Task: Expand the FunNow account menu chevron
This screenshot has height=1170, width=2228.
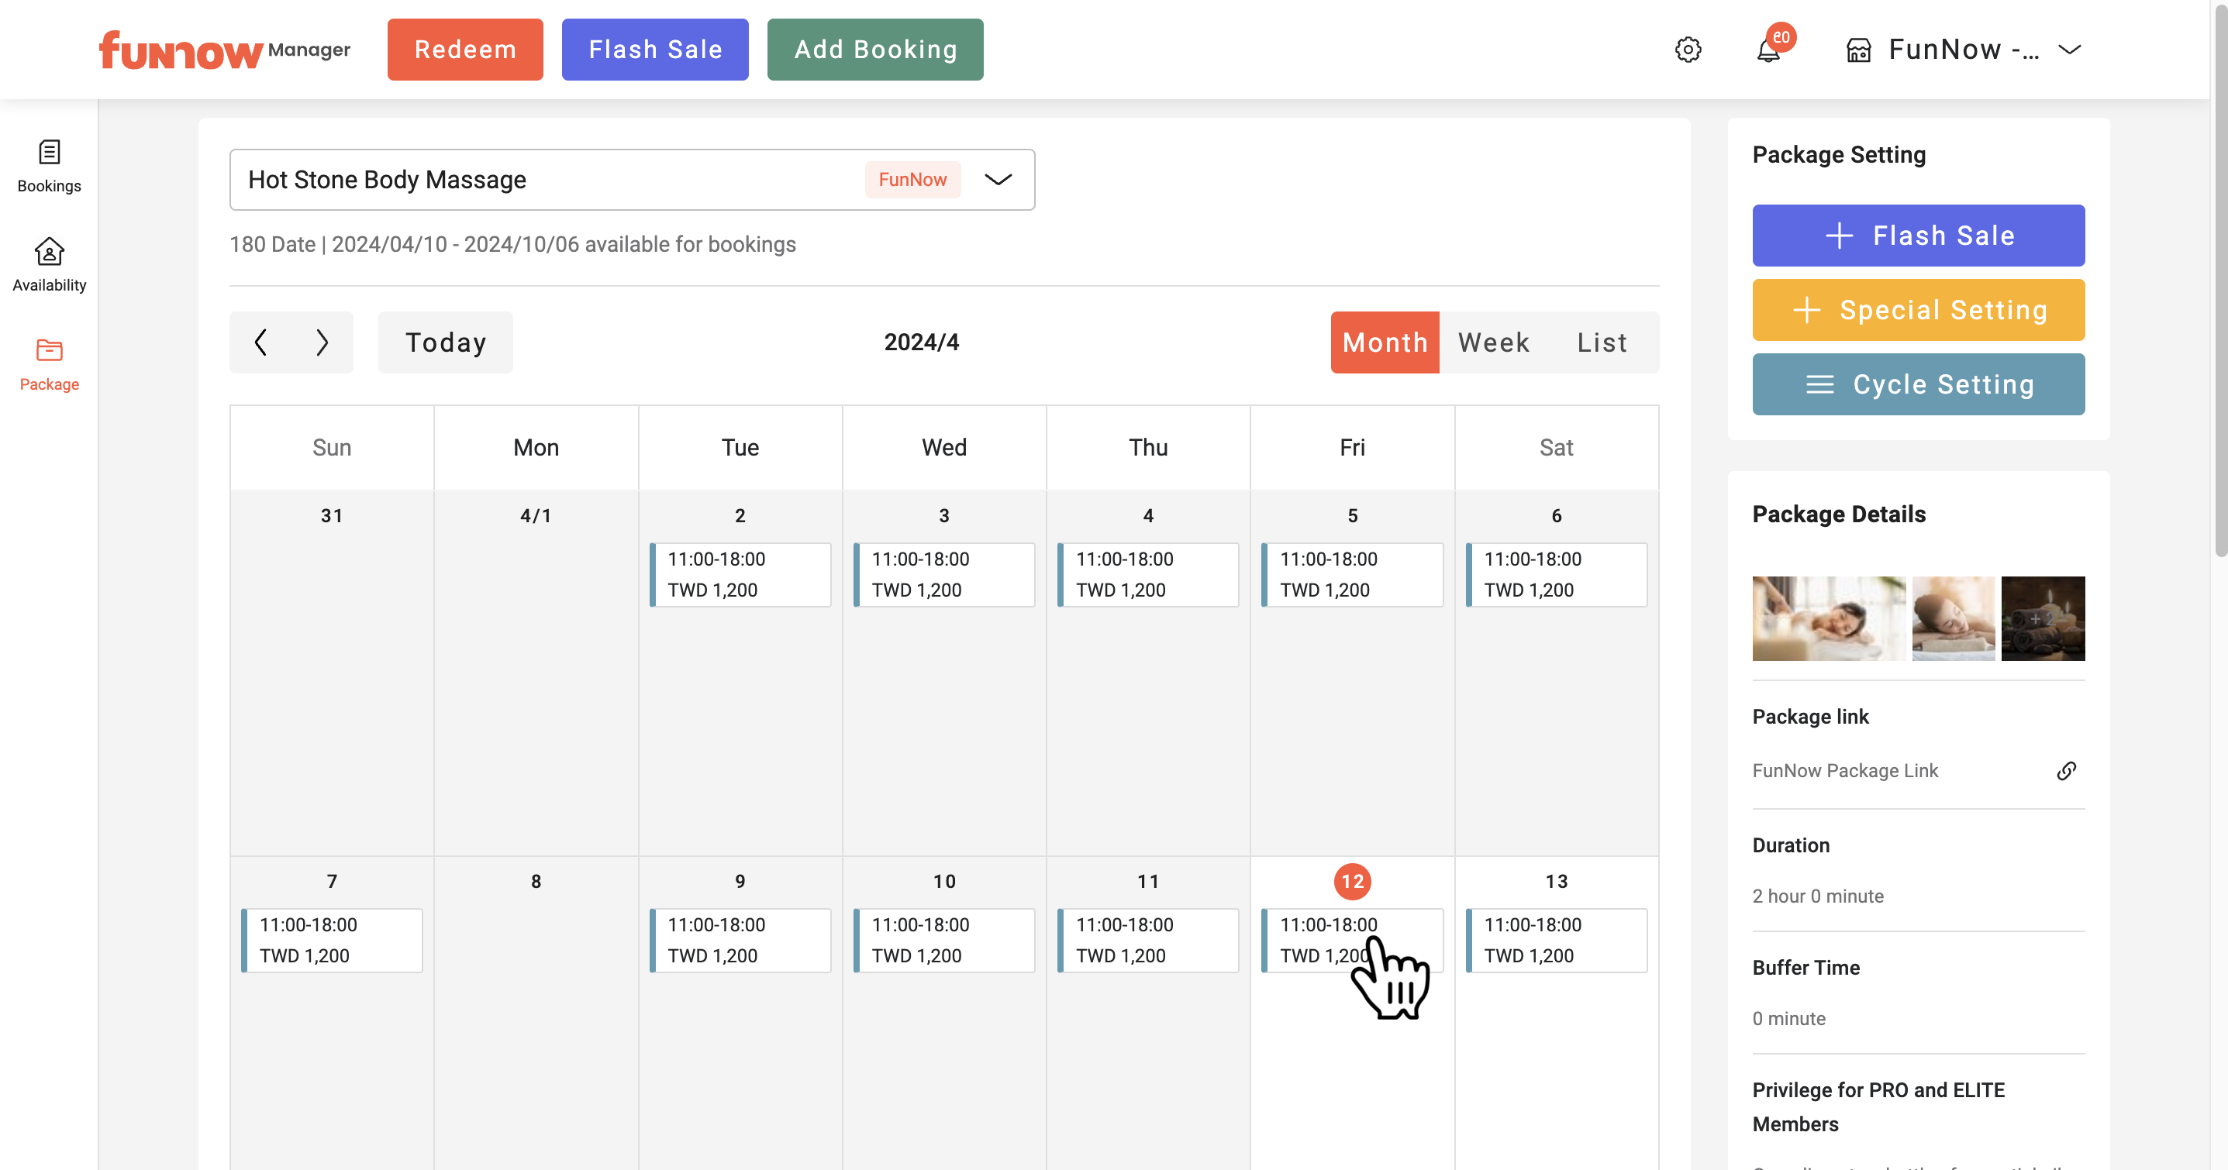Action: (2070, 50)
